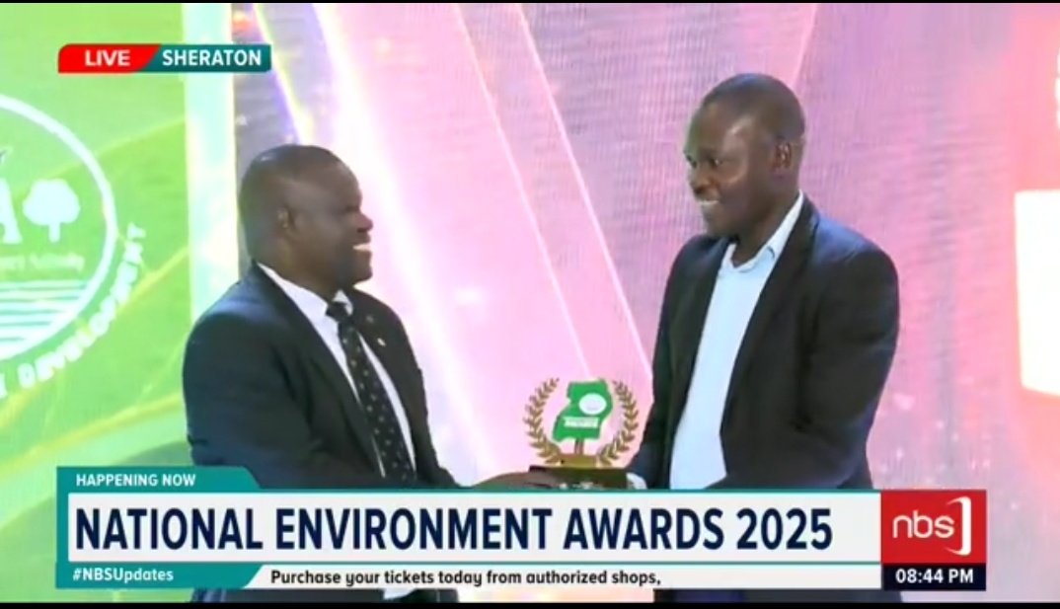The height and width of the screenshot is (609, 1060).
Task: Click the red LIVE badge
Action: coord(109,58)
